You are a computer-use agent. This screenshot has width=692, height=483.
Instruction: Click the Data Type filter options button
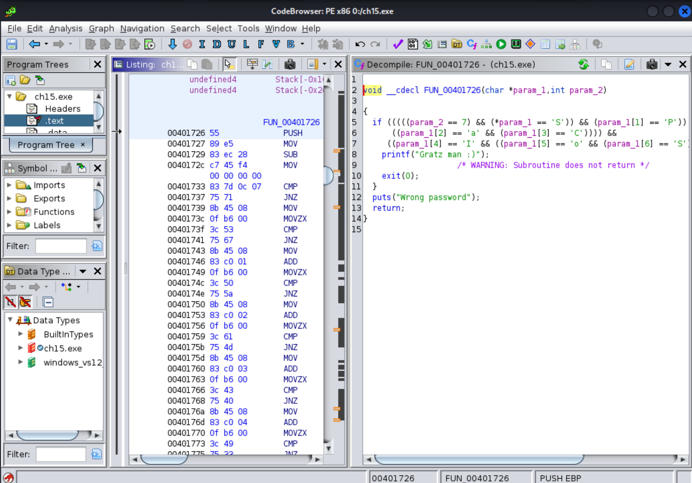point(97,454)
